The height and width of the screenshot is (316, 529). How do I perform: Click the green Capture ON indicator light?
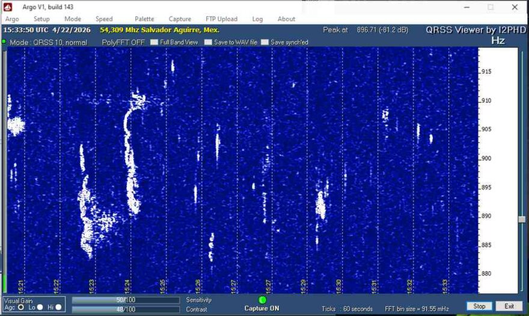tap(261, 300)
